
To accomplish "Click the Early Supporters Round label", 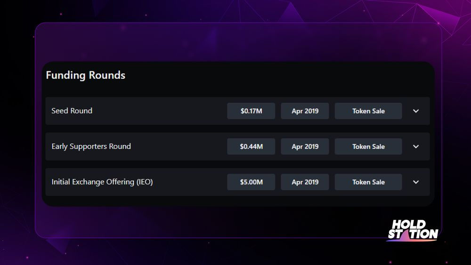I will pos(91,146).
